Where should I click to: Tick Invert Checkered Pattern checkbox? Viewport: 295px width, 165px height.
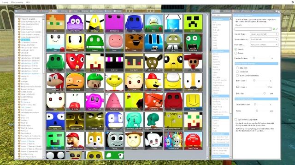click(x=237, y=76)
